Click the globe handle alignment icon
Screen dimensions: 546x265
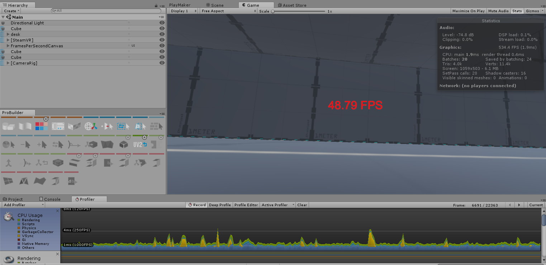pos(91,126)
